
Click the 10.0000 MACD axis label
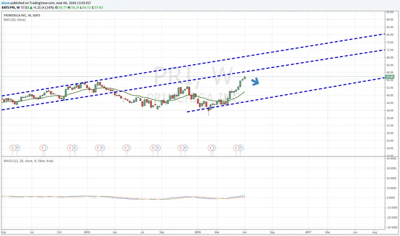(x=392, y=188)
